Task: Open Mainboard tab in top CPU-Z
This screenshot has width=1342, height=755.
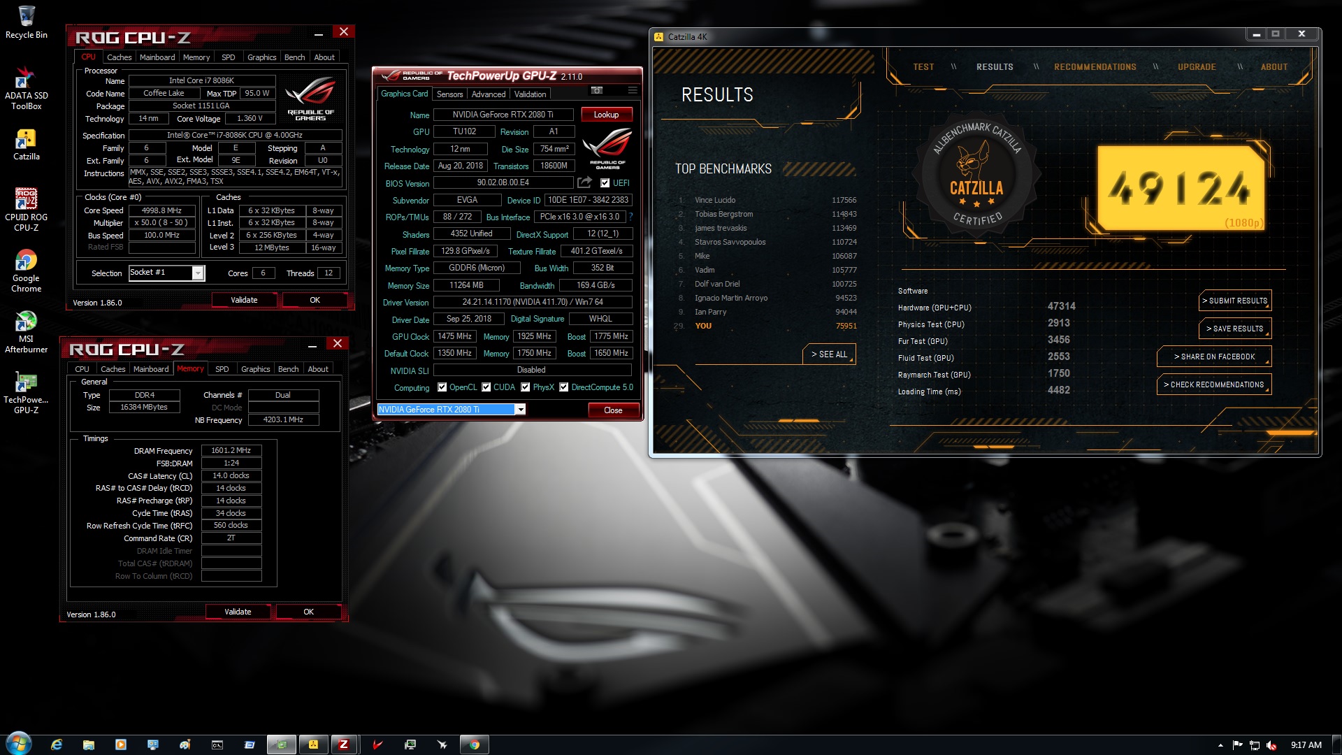Action: 157,57
